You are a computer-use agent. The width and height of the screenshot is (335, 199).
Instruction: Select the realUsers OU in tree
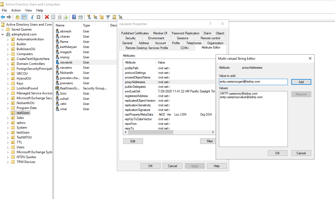(23, 113)
